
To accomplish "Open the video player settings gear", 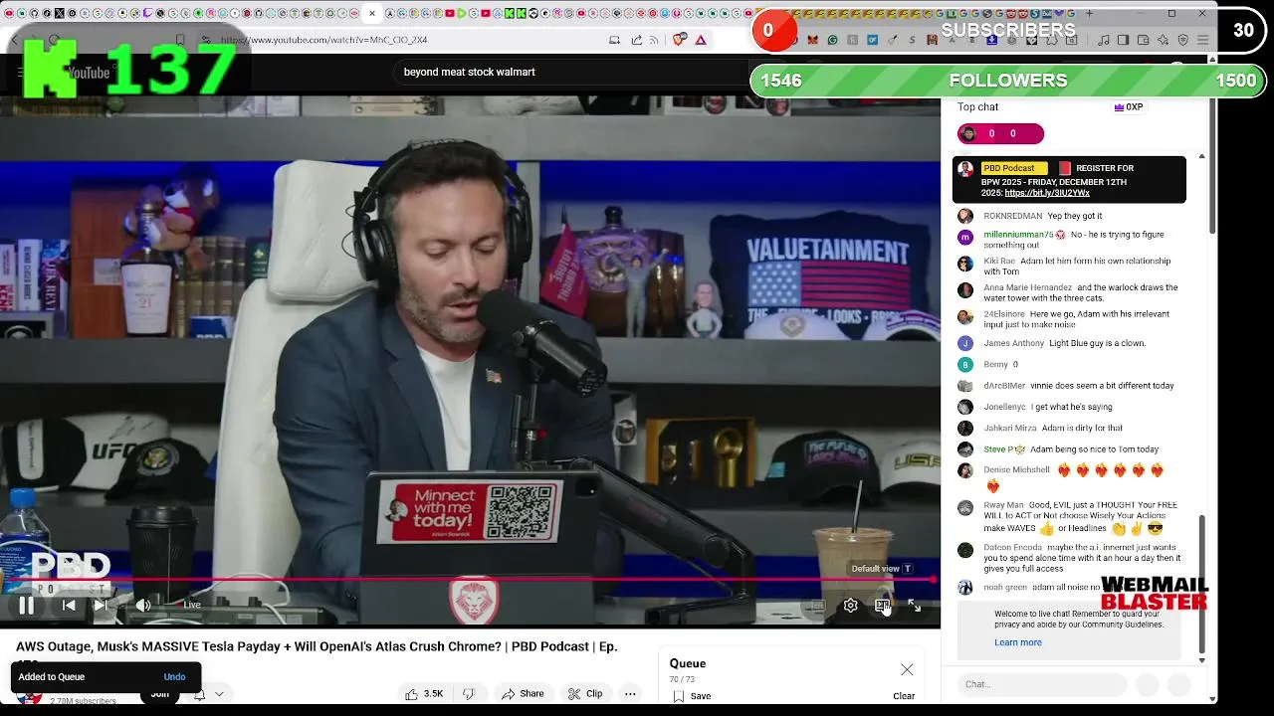I will coord(851,605).
